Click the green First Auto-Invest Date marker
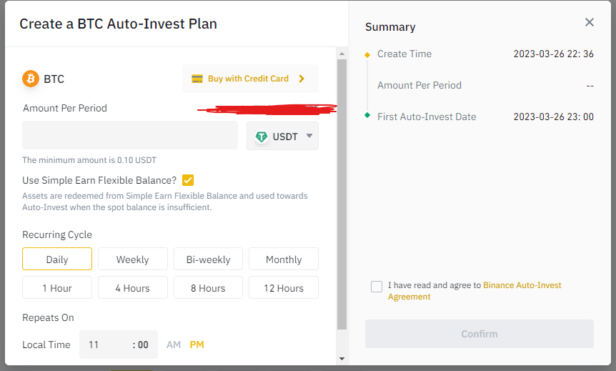The height and width of the screenshot is (371, 616). (x=367, y=115)
